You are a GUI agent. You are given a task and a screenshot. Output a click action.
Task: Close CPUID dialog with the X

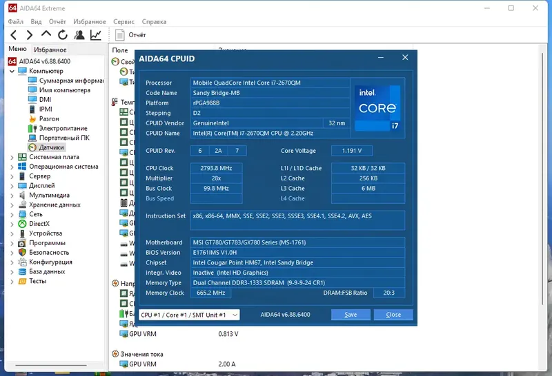(405, 57)
